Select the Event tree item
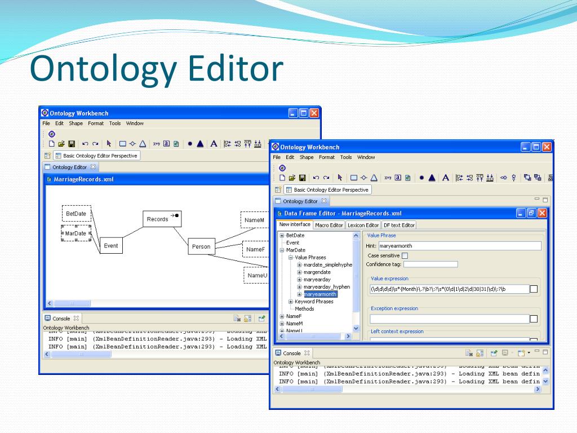577x433 pixels. coord(292,242)
